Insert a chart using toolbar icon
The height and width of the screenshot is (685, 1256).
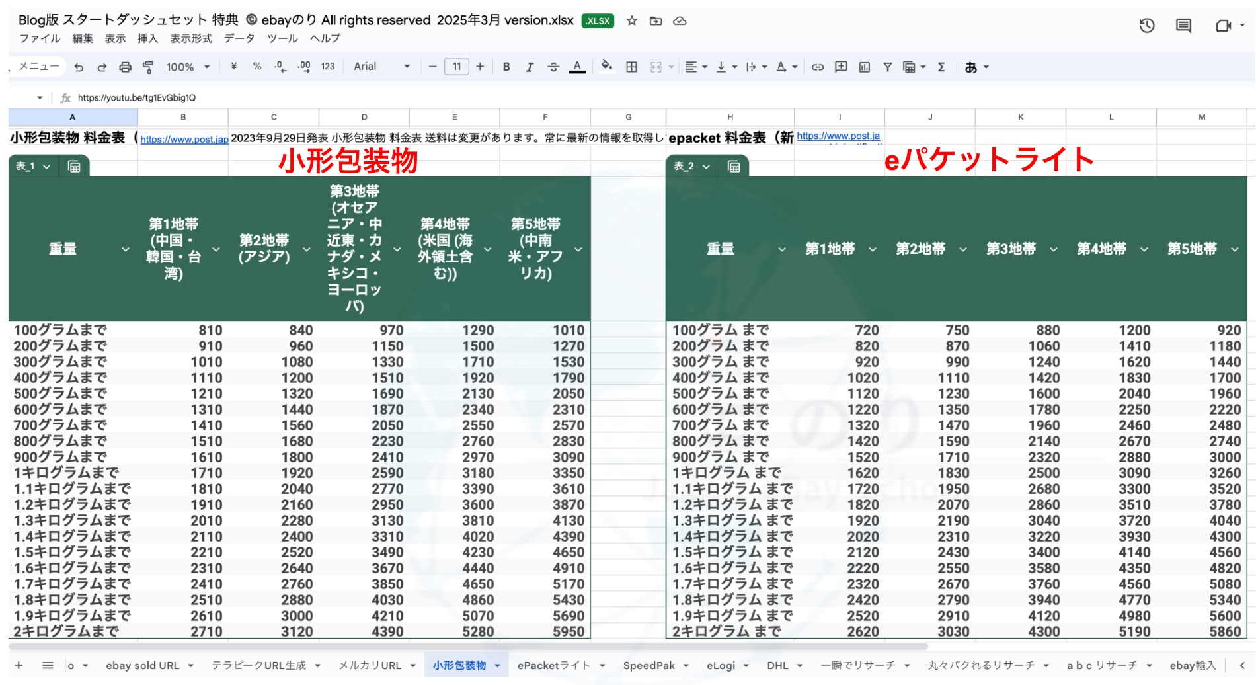coord(864,67)
